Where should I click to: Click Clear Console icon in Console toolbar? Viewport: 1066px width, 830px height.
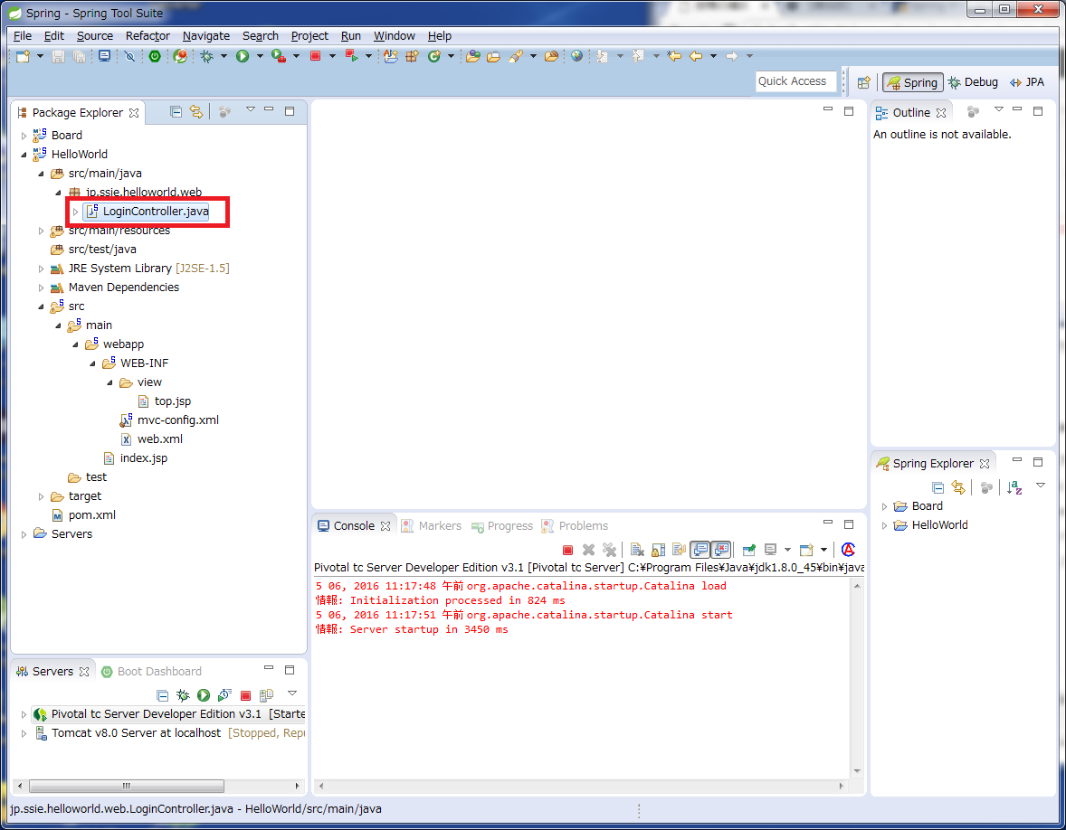pyautogui.click(x=636, y=550)
